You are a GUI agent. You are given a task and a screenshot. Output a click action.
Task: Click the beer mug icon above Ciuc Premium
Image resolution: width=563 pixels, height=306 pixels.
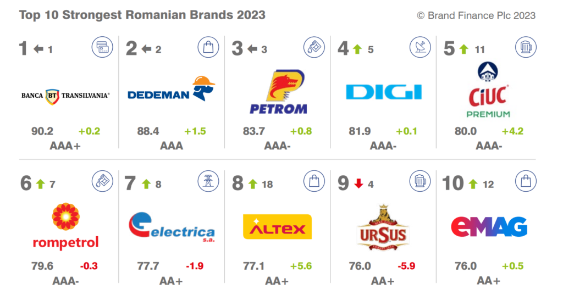point(526,47)
